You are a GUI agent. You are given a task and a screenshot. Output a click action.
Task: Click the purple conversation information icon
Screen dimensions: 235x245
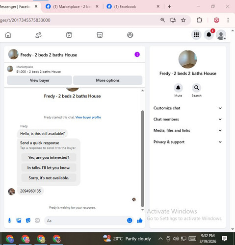click(137, 54)
